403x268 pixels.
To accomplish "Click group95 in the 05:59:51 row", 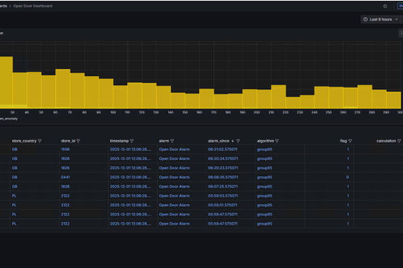I will click(x=264, y=205).
